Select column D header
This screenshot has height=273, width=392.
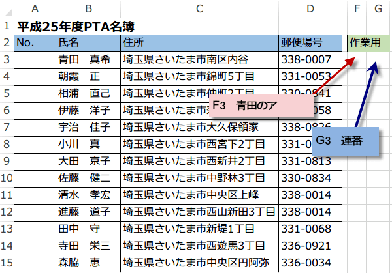click(x=310, y=8)
